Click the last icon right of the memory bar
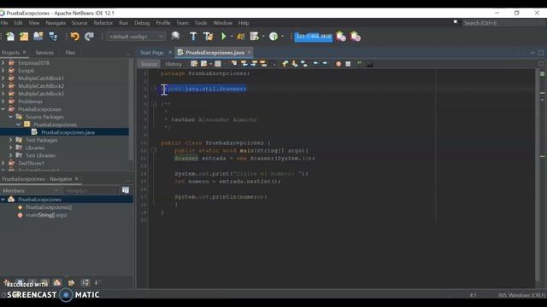547x307 pixels. (x=356, y=36)
